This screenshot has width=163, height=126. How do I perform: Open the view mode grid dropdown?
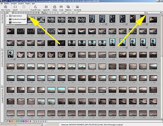[x=8, y=13]
